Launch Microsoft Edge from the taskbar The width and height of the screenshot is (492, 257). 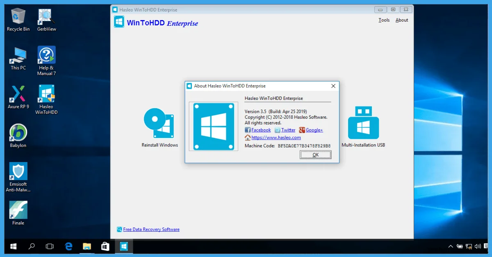(69, 246)
